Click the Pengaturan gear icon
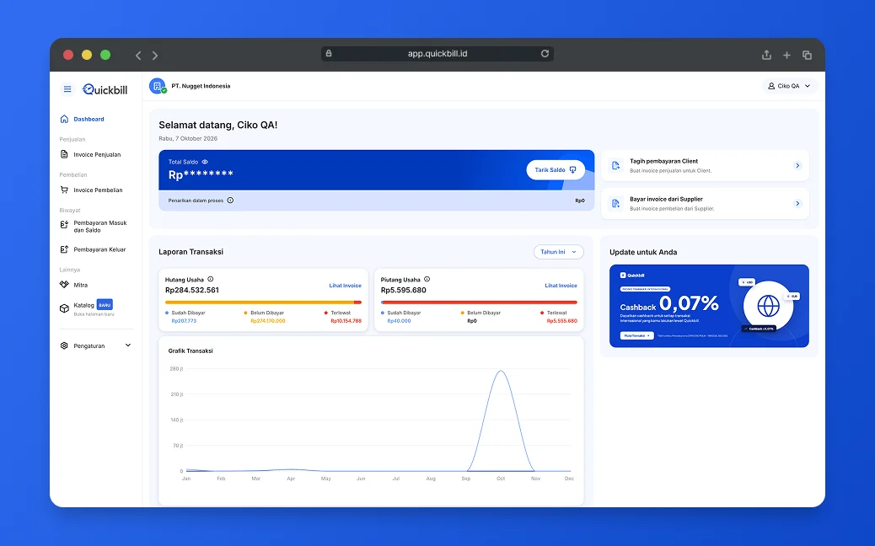Image resolution: width=875 pixels, height=546 pixels. pyautogui.click(x=64, y=345)
